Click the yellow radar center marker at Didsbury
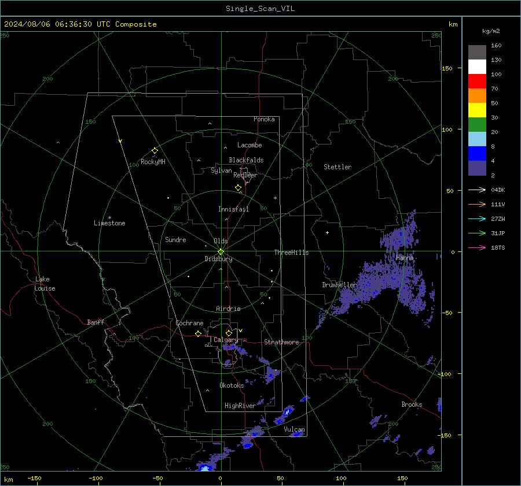This screenshot has height=486, width=521. 221,251
